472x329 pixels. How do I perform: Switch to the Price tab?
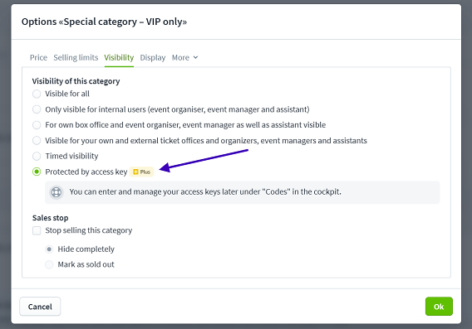coord(38,58)
